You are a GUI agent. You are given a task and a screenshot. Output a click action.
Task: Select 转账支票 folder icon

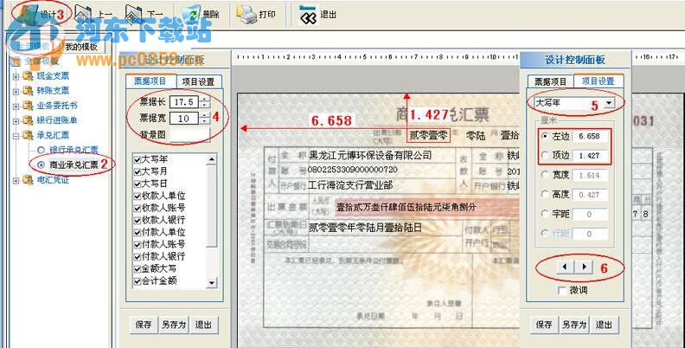28,91
